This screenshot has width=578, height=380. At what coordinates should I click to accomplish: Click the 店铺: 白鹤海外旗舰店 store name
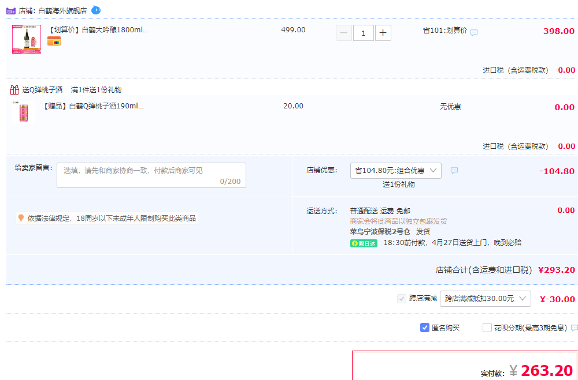click(53, 11)
